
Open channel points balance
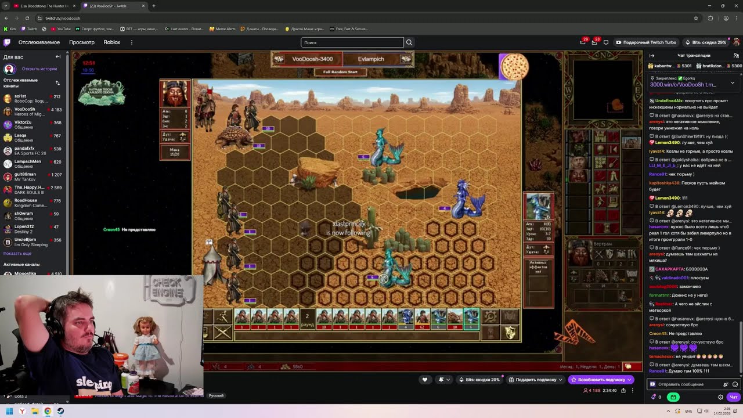coord(657,397)
